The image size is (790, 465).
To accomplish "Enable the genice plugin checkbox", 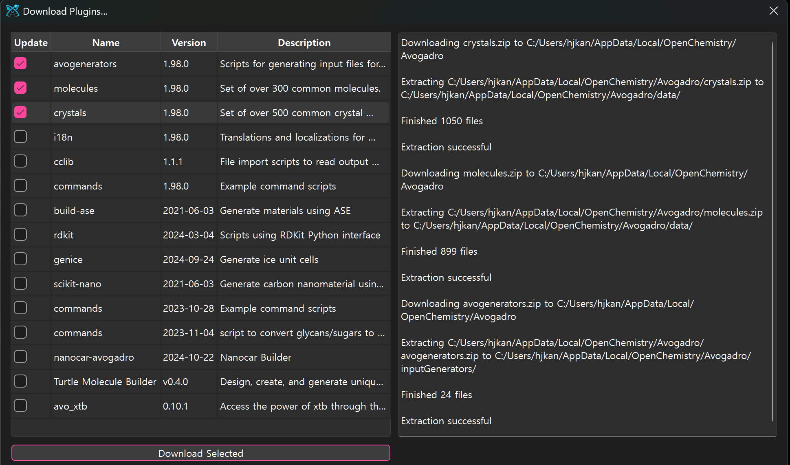I will pyautogui.click(x=20, y=259).
